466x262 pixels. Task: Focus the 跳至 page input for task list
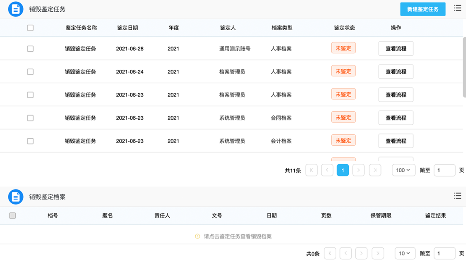point(444,170)
